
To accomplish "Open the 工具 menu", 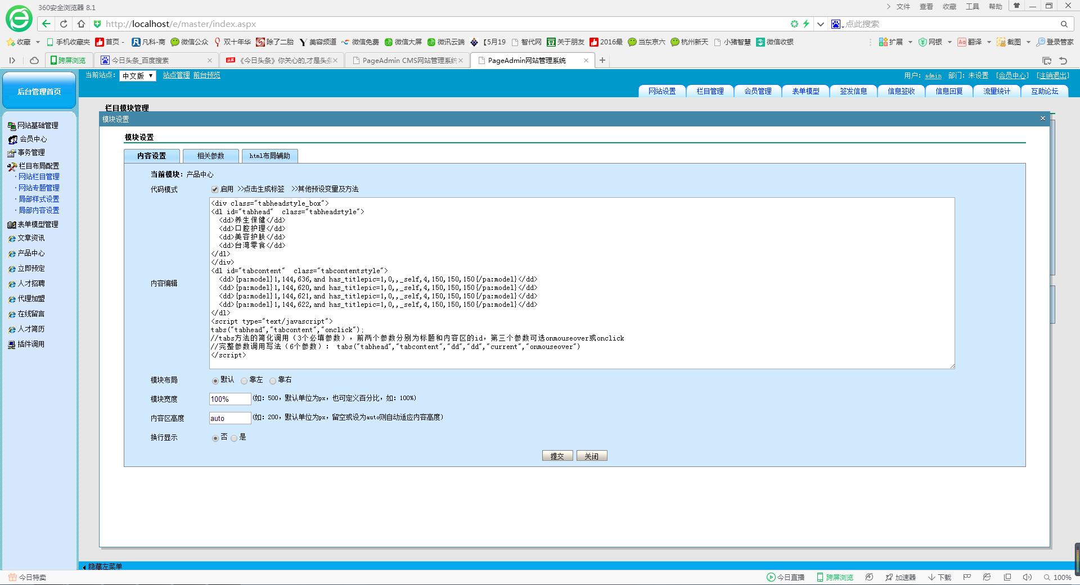I will 973,6.
